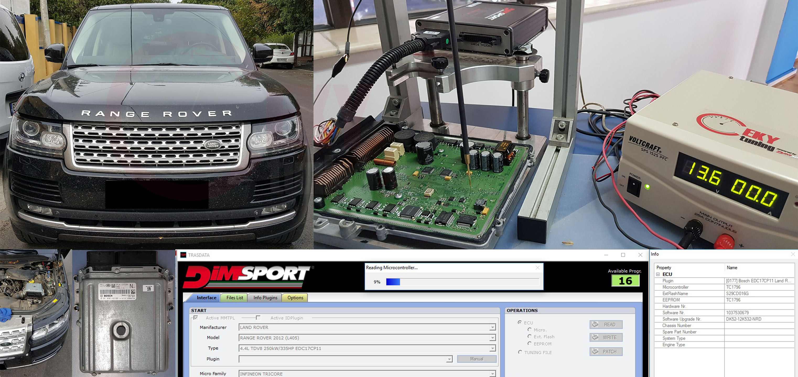Click the WRITE button arrow icon
The image size is (798, 377).
(x=595, y=337)
